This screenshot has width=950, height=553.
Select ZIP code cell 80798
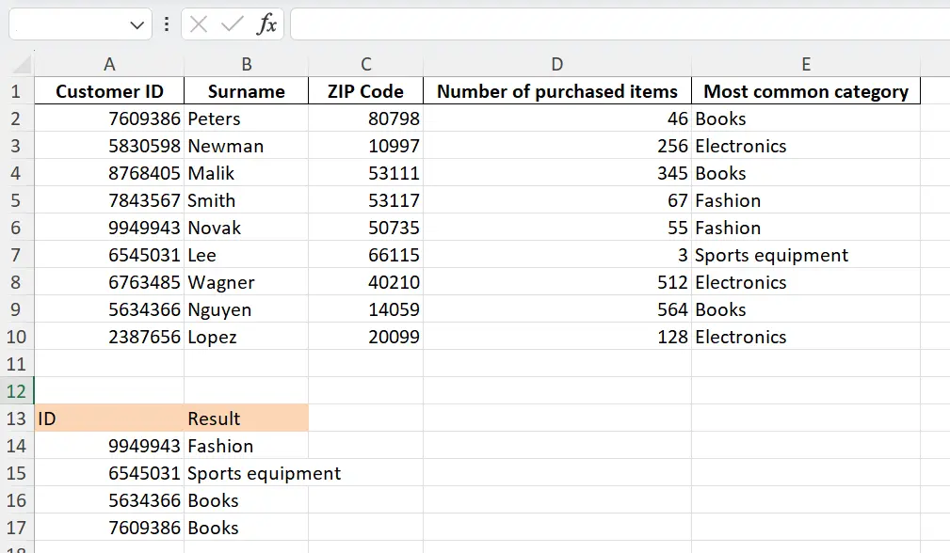click(x=365, y=118)
